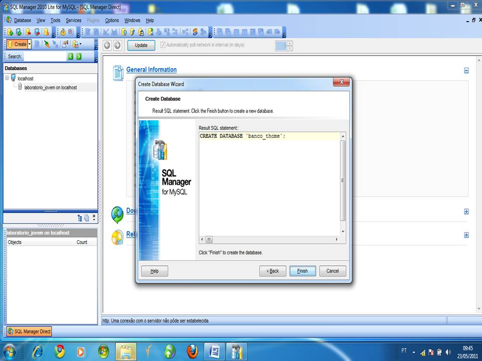
Task: Click the volume speaker icon in system tray
Action: click(448, 352)
